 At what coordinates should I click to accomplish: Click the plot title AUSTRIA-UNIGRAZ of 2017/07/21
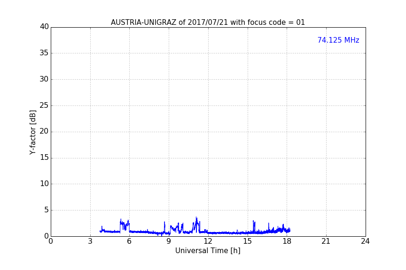tap(208, 22)
